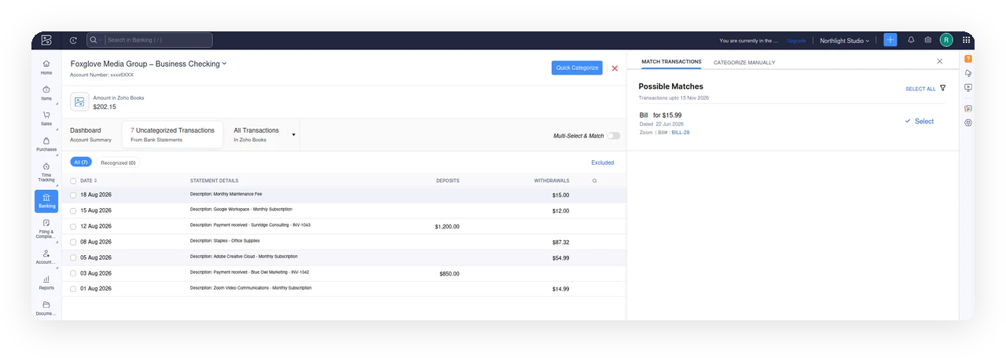Check the 01 Aug 2026 transaction
Image resolution: width=1006 pixels, height=358 pixels.
coord(74,288)
